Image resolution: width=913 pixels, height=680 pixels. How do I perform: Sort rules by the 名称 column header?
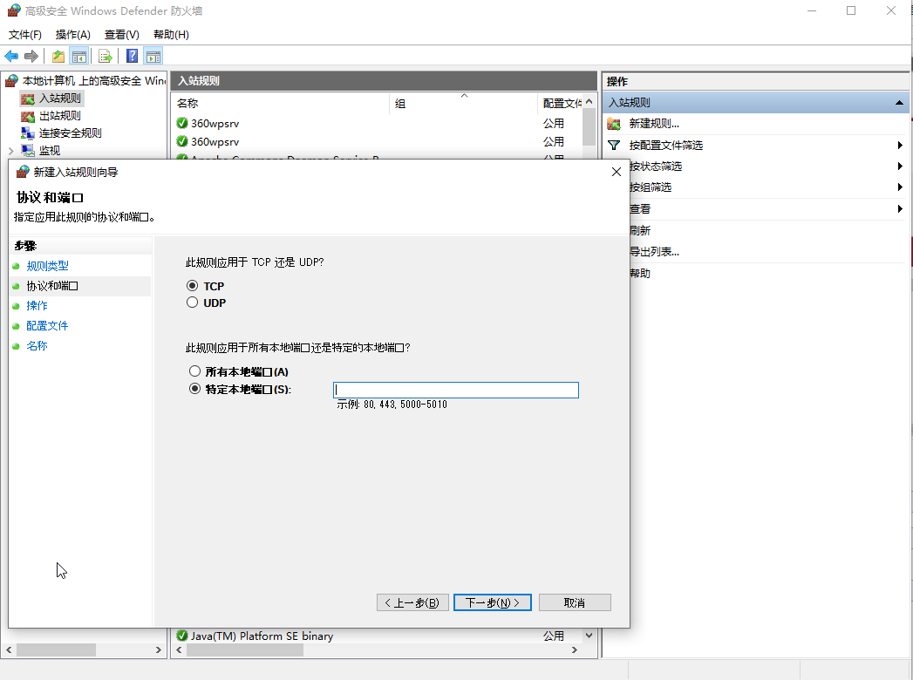tap(282, 103)
